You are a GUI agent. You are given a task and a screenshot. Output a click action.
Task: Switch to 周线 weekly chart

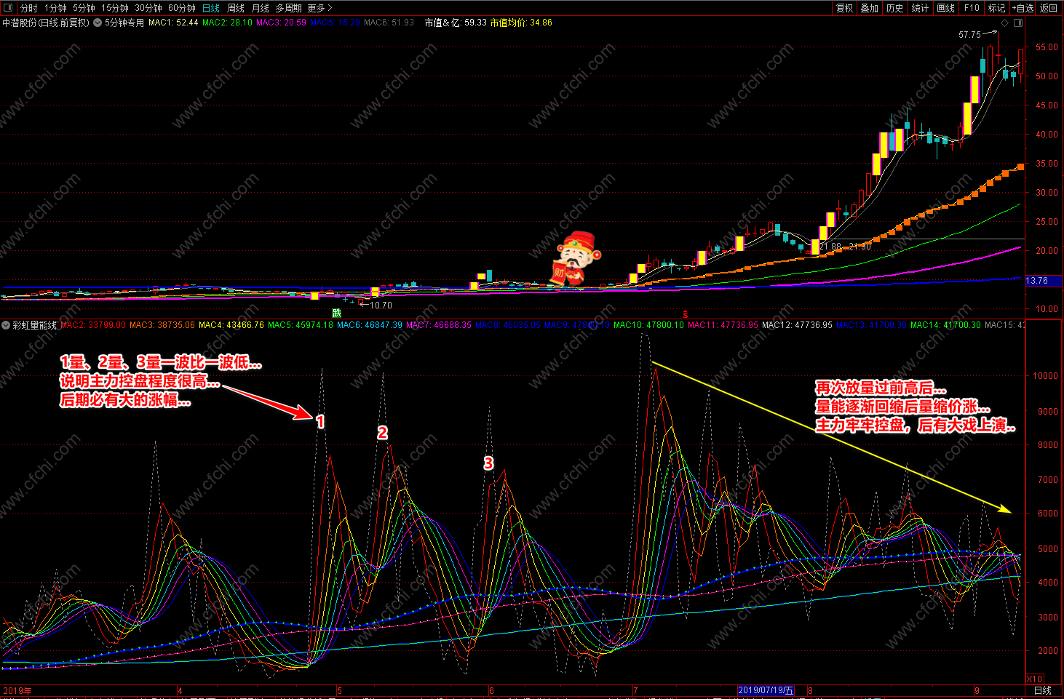(x=236, y=8)
